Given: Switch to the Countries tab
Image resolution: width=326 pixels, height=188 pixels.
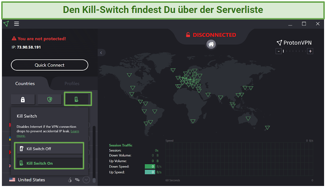Looking at the screenshot, I should tap(25, 84).
